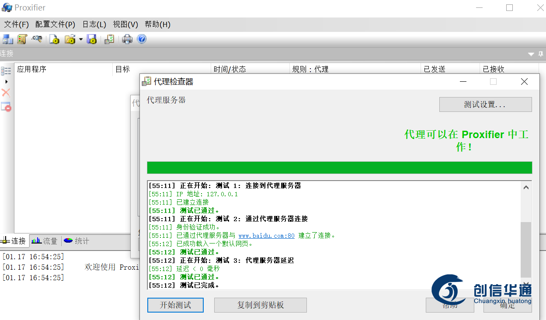Viewport: 546px width, 320px height.
Task: Click the window-with-red-minus icon in the left sidebar
Action: pyautogui.click(x=6, y=106)
